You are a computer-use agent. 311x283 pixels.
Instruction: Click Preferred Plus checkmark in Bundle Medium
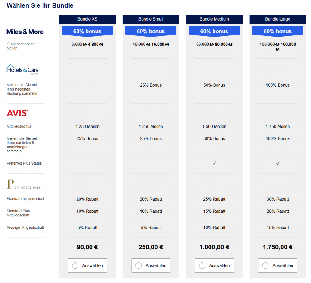point(214,163)
